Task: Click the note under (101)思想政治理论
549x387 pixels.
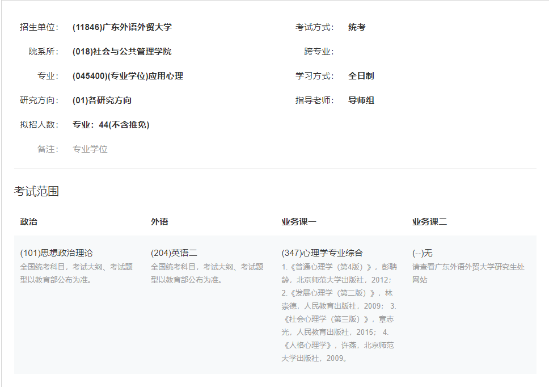Action: pos(77,273)
